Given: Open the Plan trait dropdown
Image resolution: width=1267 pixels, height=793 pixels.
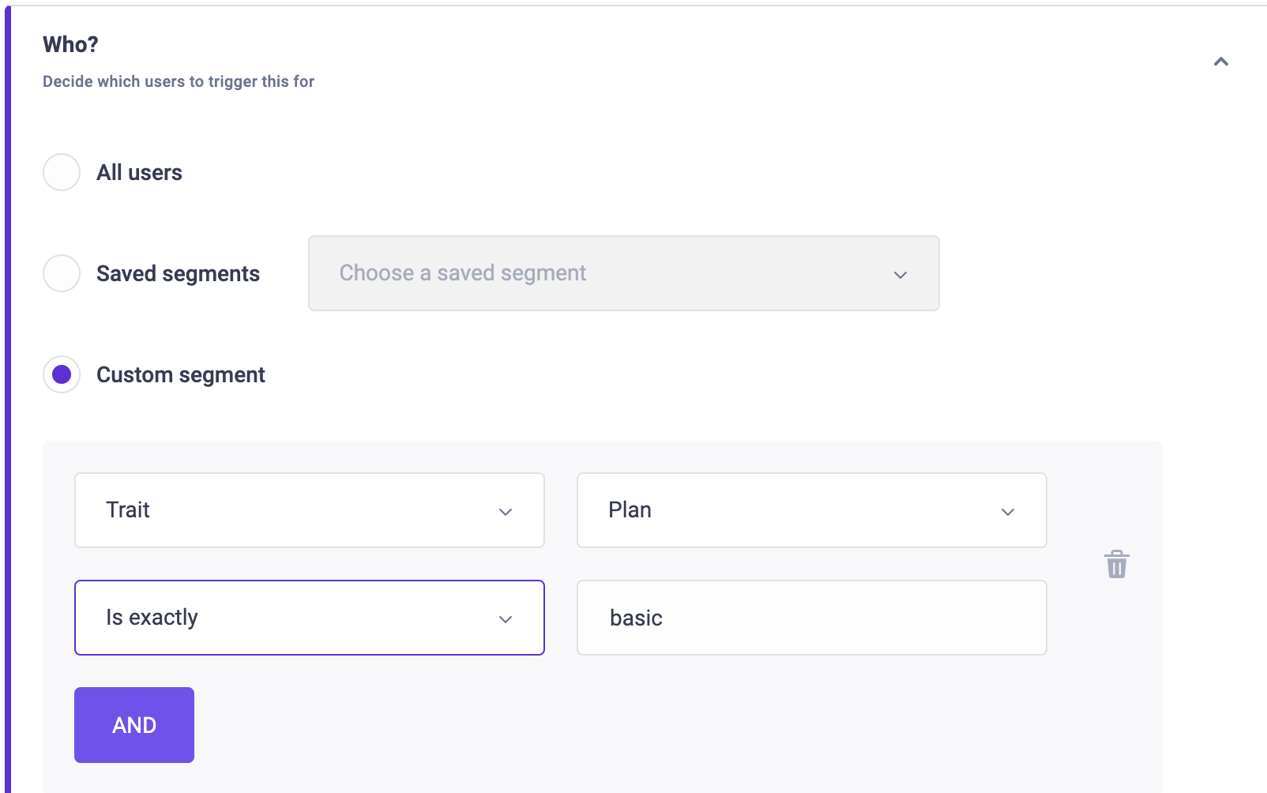Looking at the screenshot, I should 812,510.
